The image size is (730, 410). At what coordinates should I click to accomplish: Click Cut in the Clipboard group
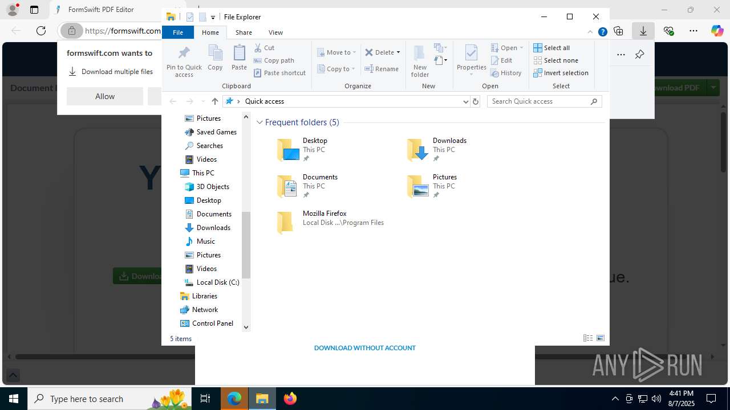tap(264, 48)
